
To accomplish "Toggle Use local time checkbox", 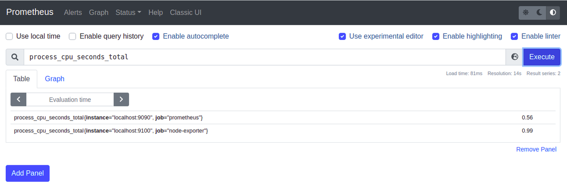I will (x=9, y=36).
